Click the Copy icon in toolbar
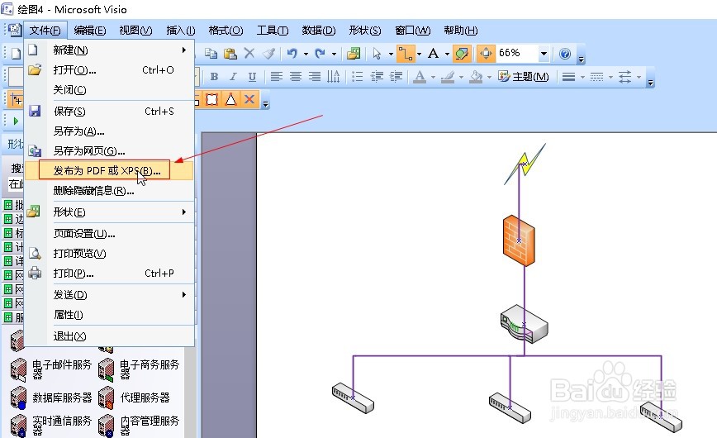 click(x=211, y=54)
